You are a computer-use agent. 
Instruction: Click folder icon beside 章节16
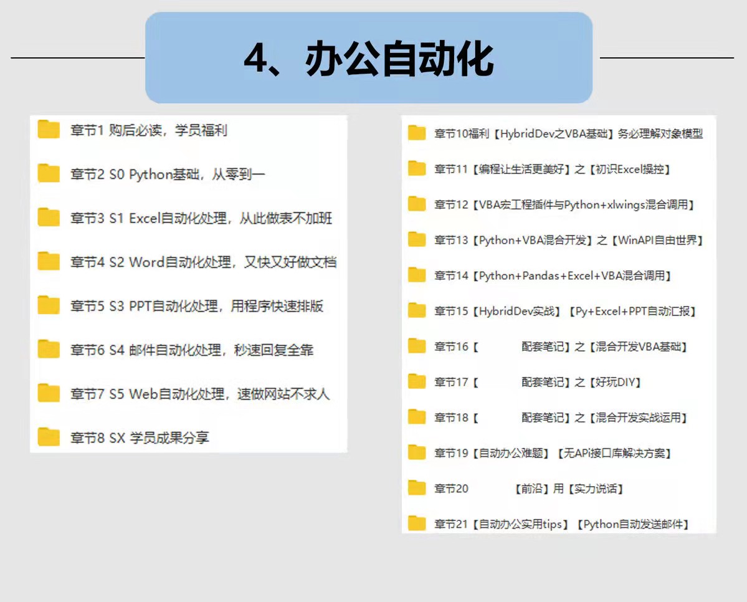point(417,346)
